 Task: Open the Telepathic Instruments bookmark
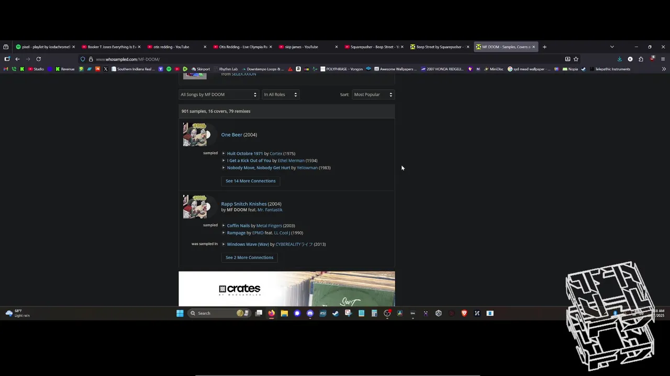click(610, 69)
